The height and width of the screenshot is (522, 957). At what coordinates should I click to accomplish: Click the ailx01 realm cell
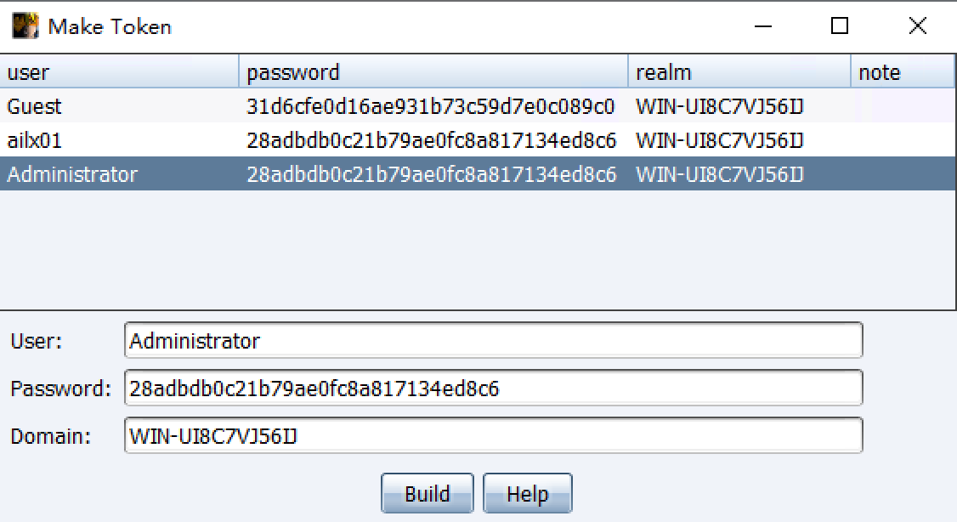click(719, 140)
